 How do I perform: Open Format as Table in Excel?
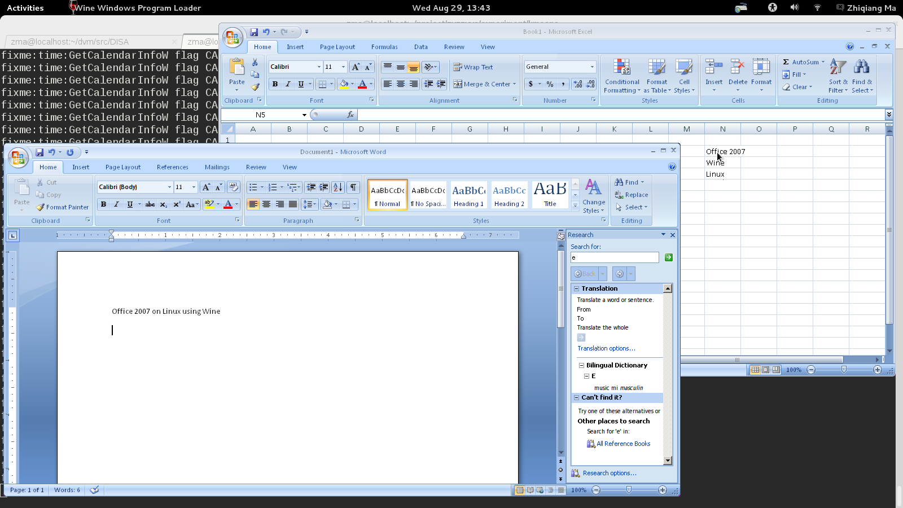click(x=657, y=76)
